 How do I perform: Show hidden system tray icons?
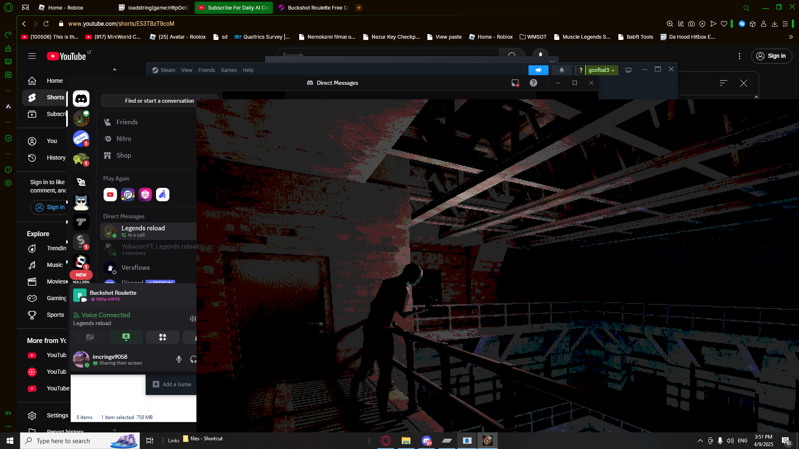(700, 441)
